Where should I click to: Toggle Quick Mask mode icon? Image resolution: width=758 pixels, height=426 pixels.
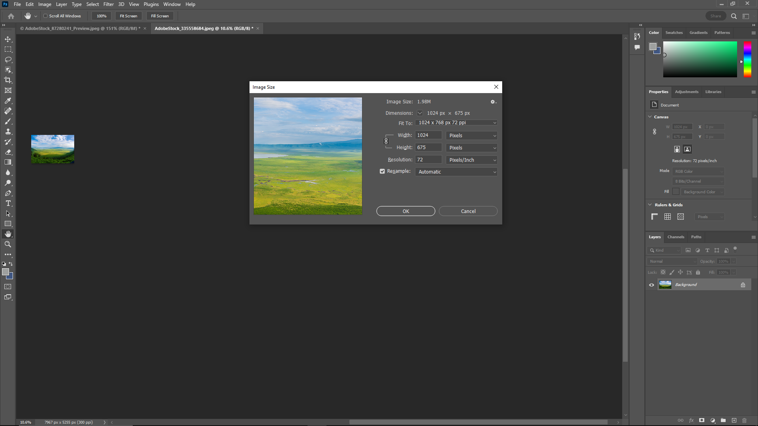point(8,287)
